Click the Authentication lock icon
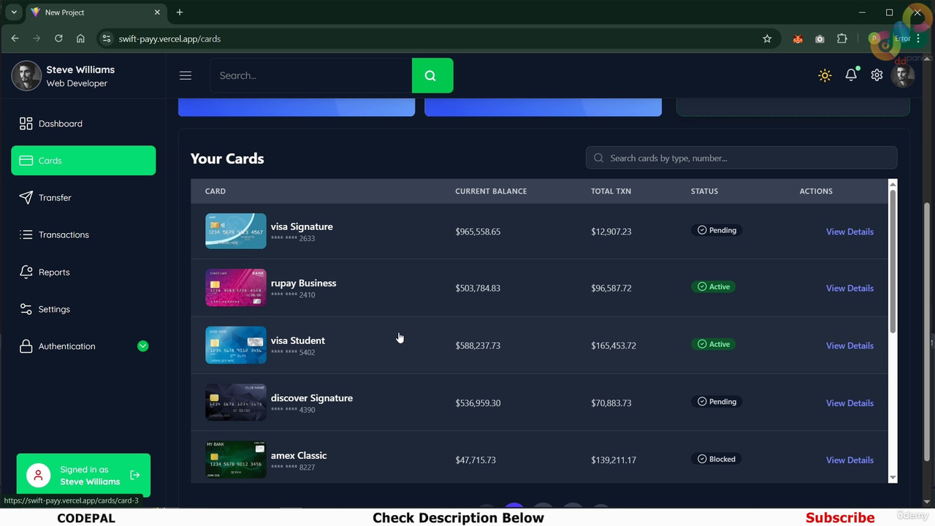Image resolution: width=935 pixels, height=526 pixels. [x=26, y=346]
